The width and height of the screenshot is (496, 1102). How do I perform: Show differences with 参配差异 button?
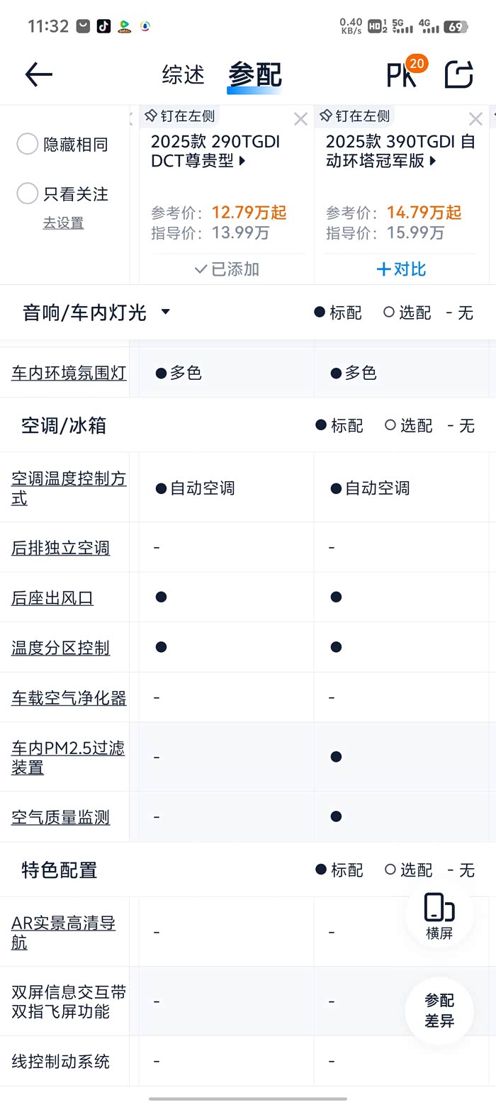pos(439,1011)
